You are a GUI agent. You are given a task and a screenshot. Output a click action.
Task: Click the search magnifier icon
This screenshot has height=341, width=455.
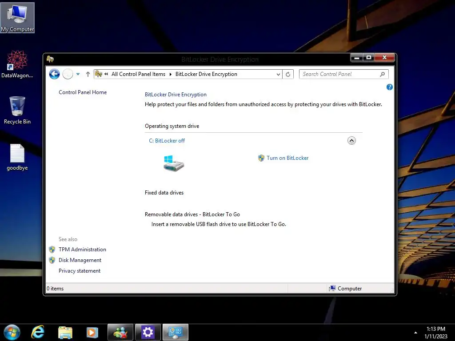tap(383, 74)
